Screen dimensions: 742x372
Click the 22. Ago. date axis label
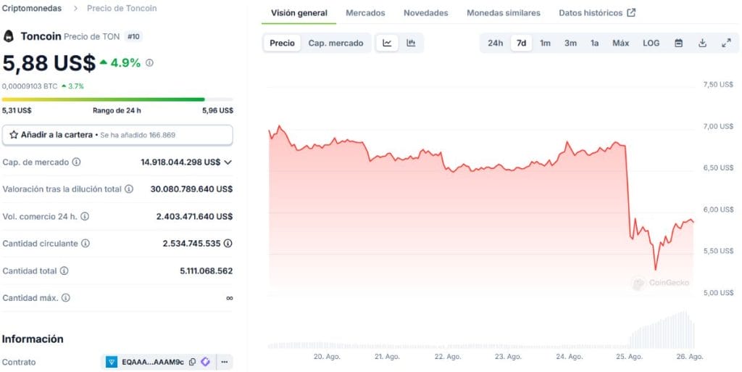coord(448,356)
